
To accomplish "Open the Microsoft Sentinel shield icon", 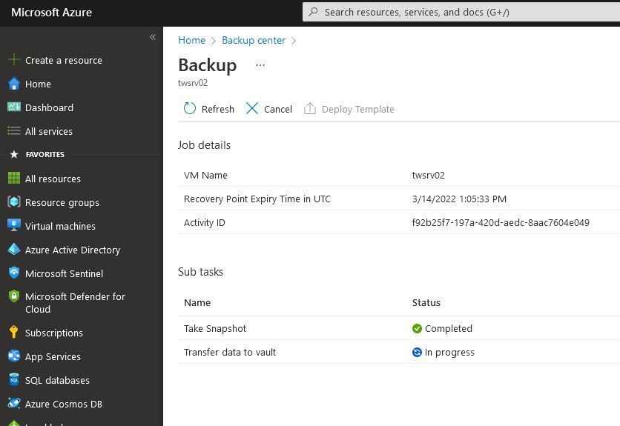I will [14, 273].
